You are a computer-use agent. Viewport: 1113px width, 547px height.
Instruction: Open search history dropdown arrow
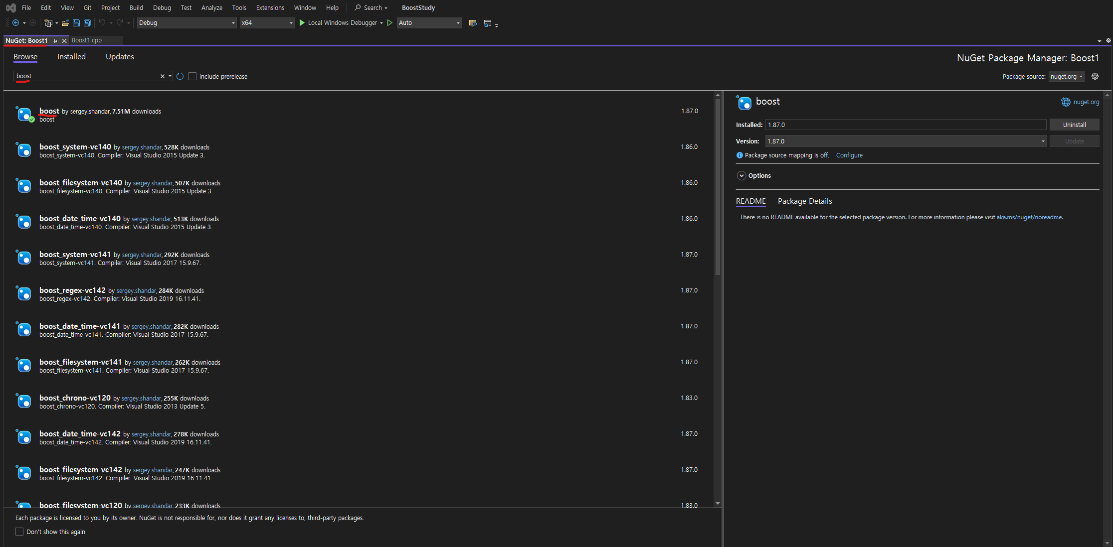[170, 76]
